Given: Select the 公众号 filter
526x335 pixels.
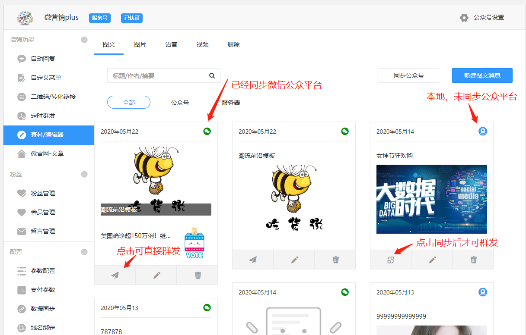Looking at the screenshot, I should 180,103.
